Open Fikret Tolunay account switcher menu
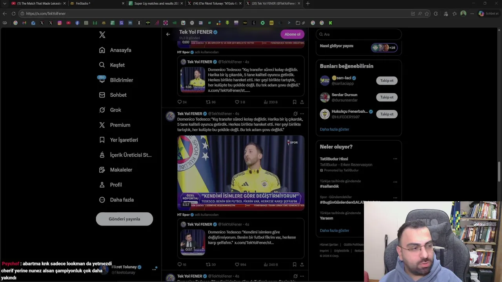This screenshot has height=282, width=502. [x=154, y=269]
